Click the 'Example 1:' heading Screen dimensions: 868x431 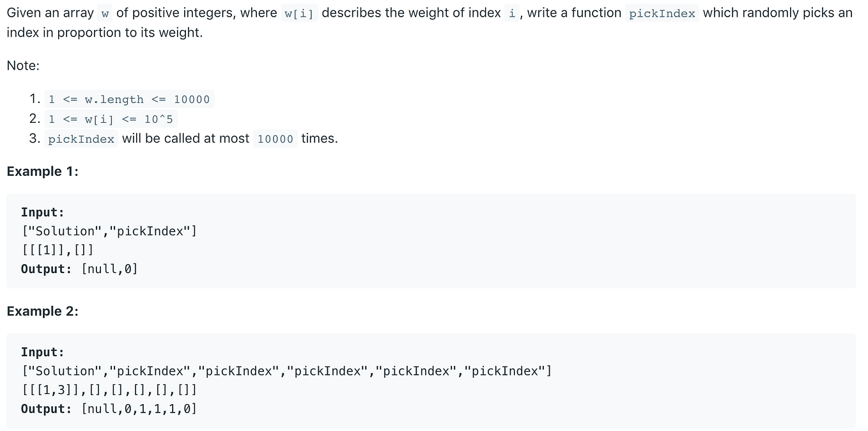(42, 171)
